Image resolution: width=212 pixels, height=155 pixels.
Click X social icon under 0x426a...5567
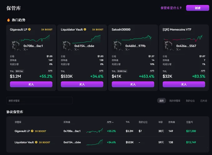pyautogui.click(x=177, y=49)
